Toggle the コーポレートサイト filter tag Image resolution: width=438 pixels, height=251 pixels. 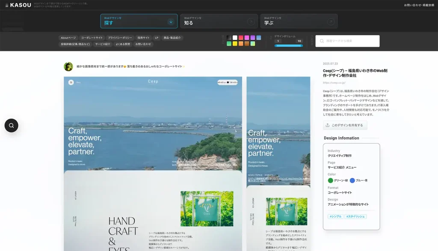coord(92,38)
